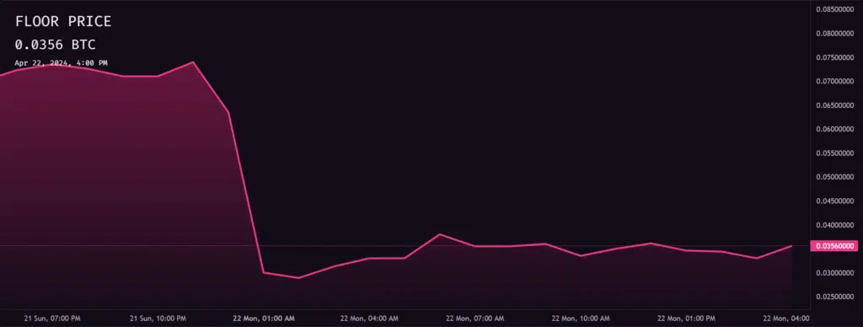
Task: Click the Apr 22, 2024 timestamp label
Action: [61, 63]
